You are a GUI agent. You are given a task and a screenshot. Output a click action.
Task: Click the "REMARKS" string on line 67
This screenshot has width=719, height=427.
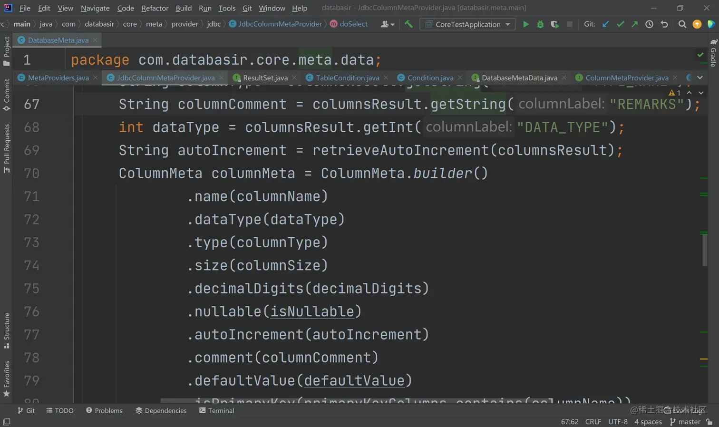pyautogui.click(x=647, y=105)
